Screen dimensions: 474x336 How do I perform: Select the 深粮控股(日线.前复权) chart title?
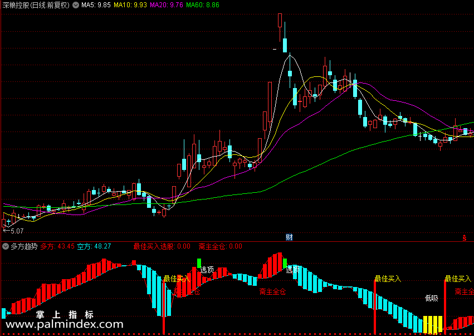(36, 5)
